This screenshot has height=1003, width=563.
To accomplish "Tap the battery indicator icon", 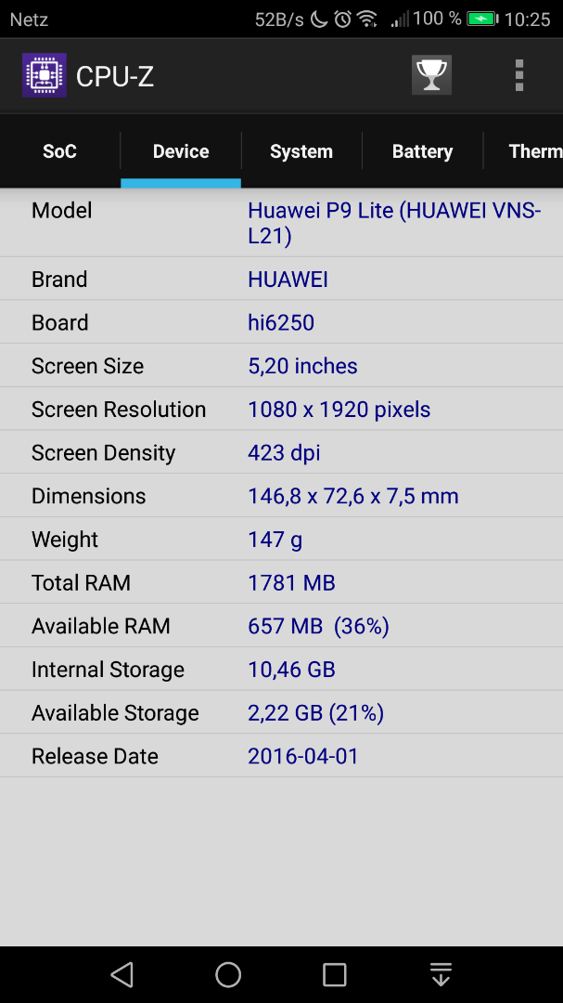I will (482, 20).
